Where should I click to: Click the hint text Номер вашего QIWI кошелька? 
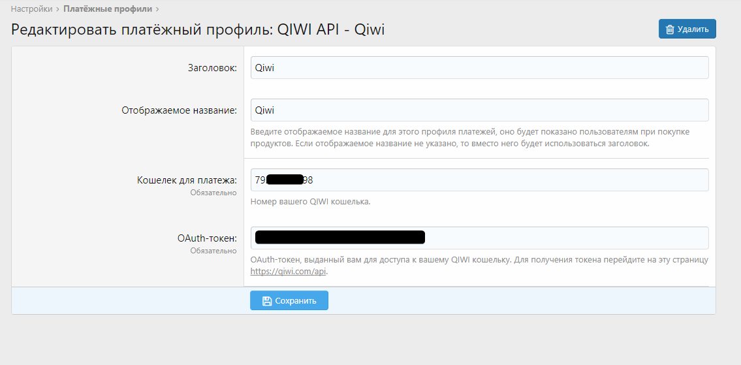pos(311,202)
